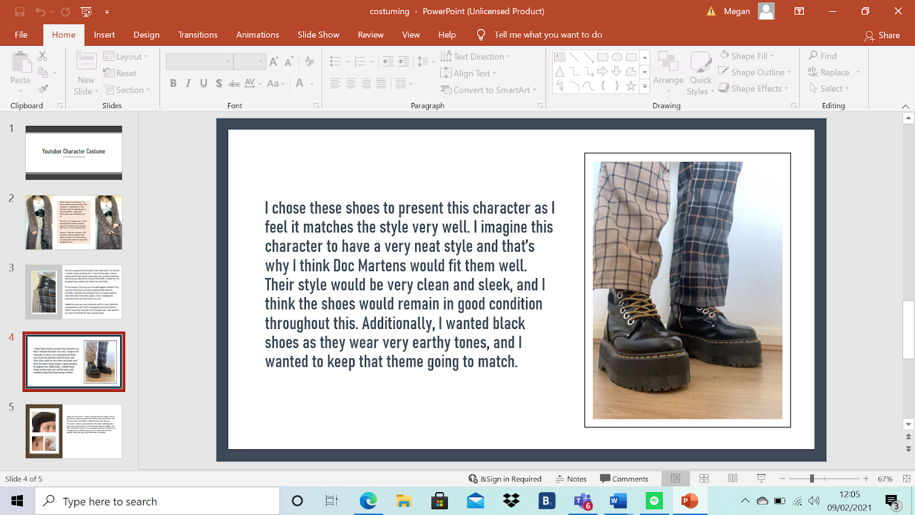Toggle Bold formatting
Screen dimensions: 915x515
173,84
